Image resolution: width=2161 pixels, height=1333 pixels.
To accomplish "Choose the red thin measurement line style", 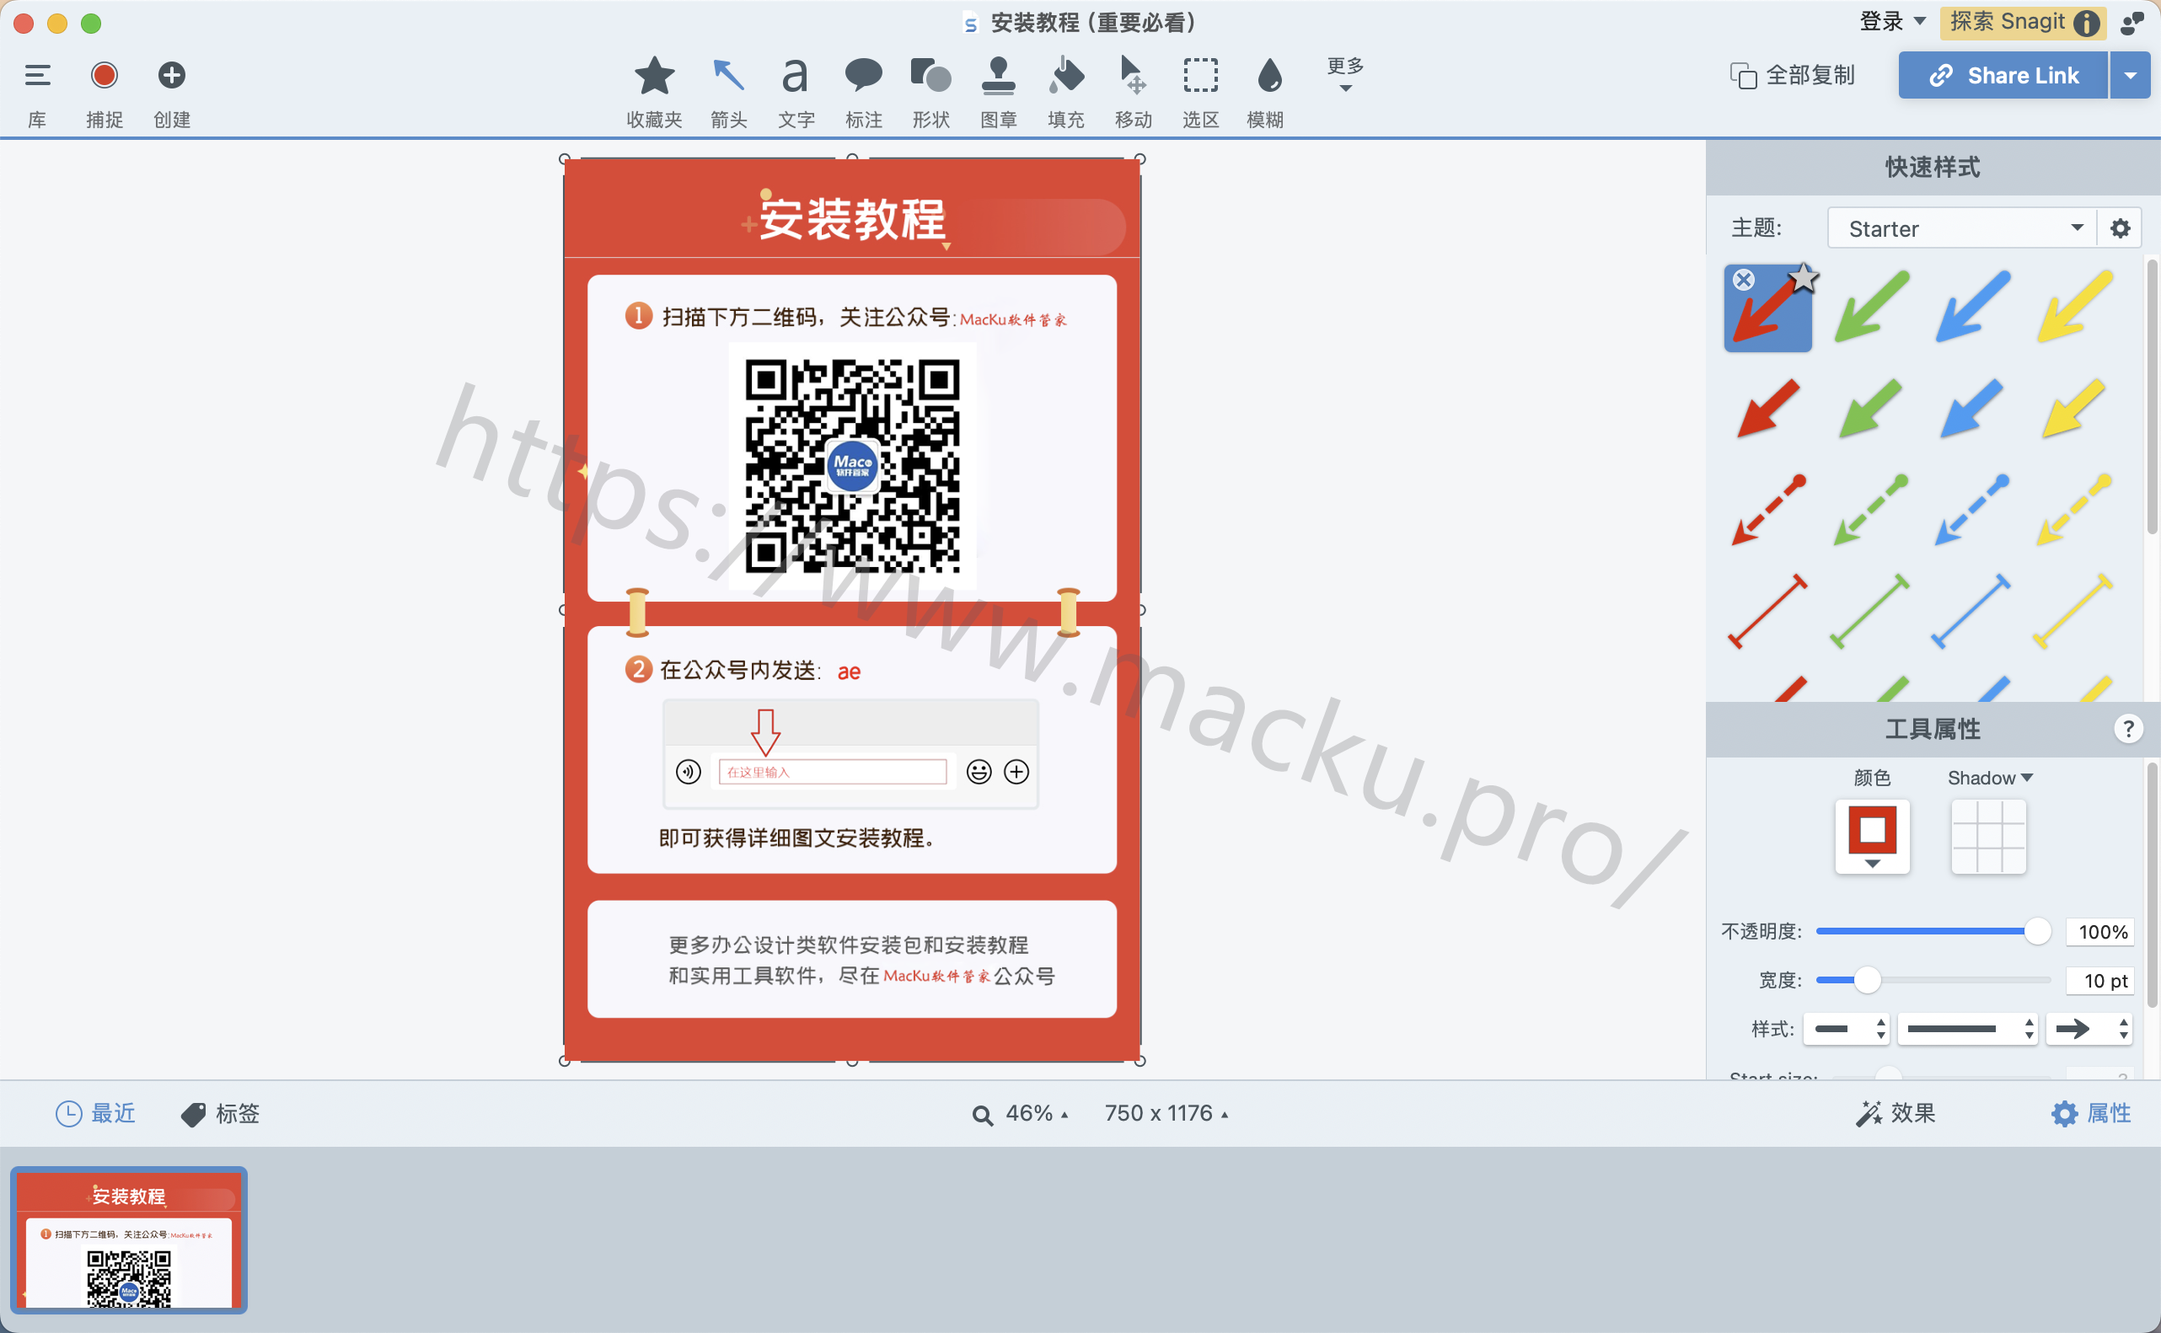I will click(x=1767, y=611).
